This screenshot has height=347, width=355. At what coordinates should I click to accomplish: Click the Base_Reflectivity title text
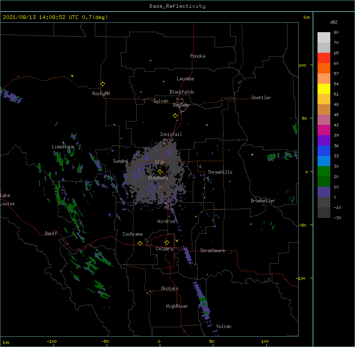coord(177,6)
